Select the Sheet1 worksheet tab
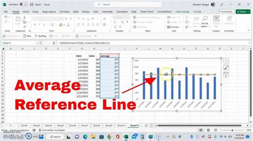The height and width of the screenshot is (141, 253). coord(24,126)
